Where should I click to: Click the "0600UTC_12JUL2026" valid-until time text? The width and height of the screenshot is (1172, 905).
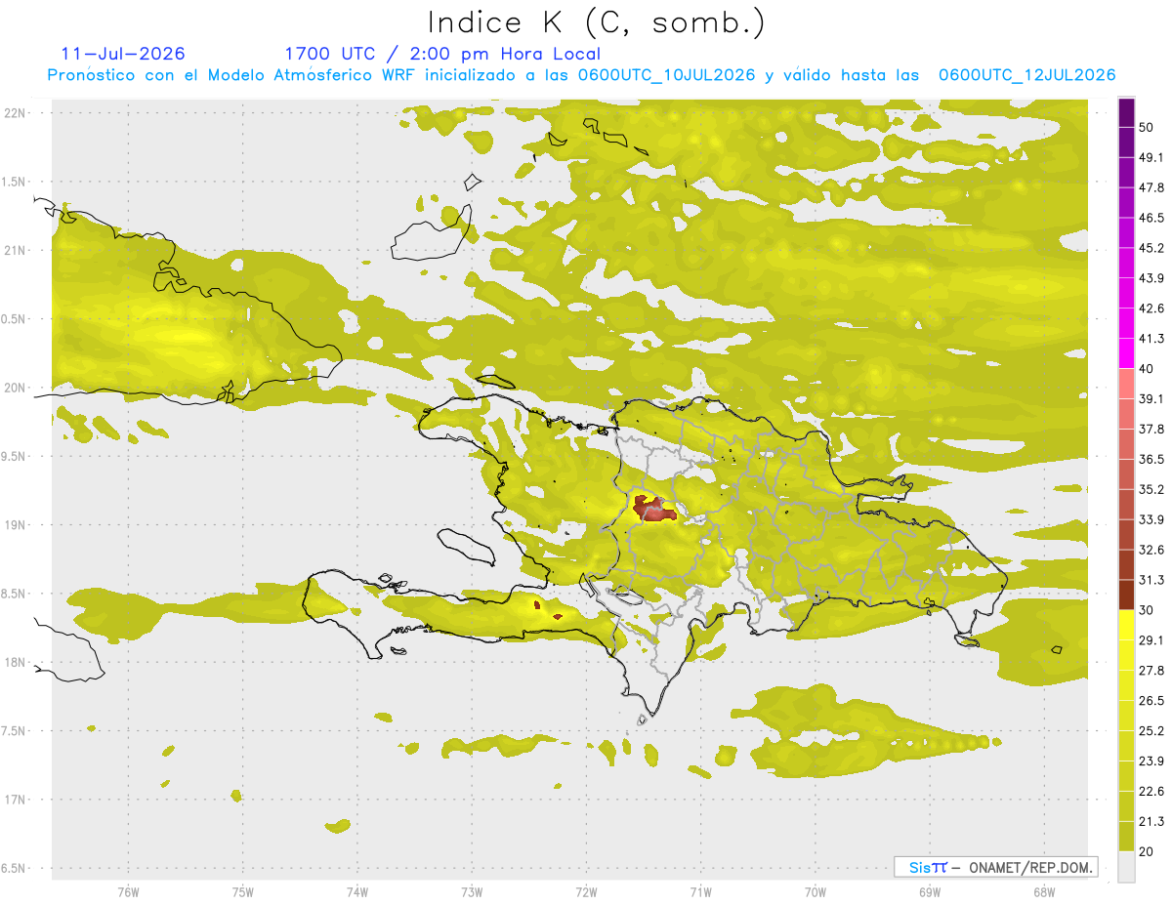pos(1026,75)
